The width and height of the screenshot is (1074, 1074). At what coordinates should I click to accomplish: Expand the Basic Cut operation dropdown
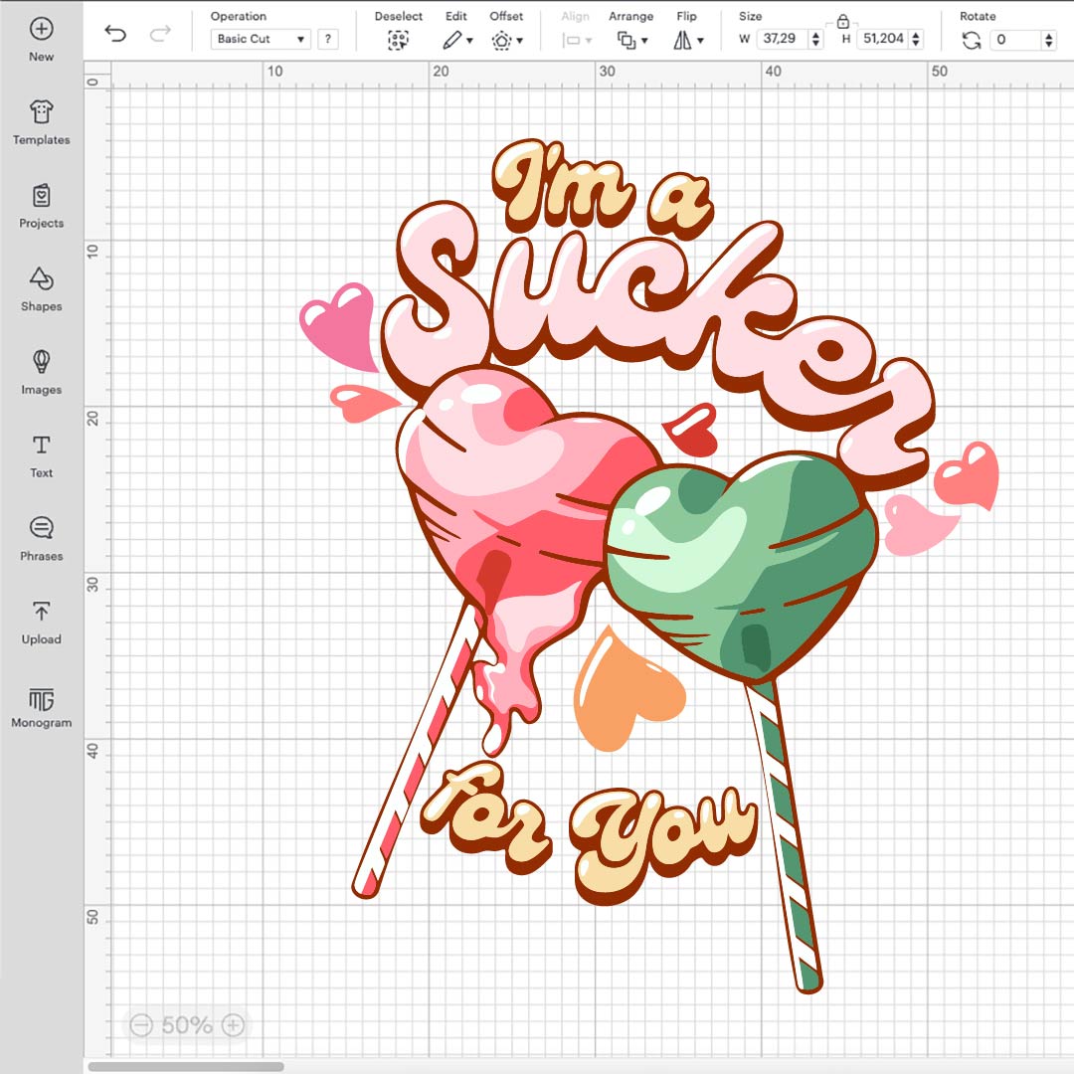261,40
